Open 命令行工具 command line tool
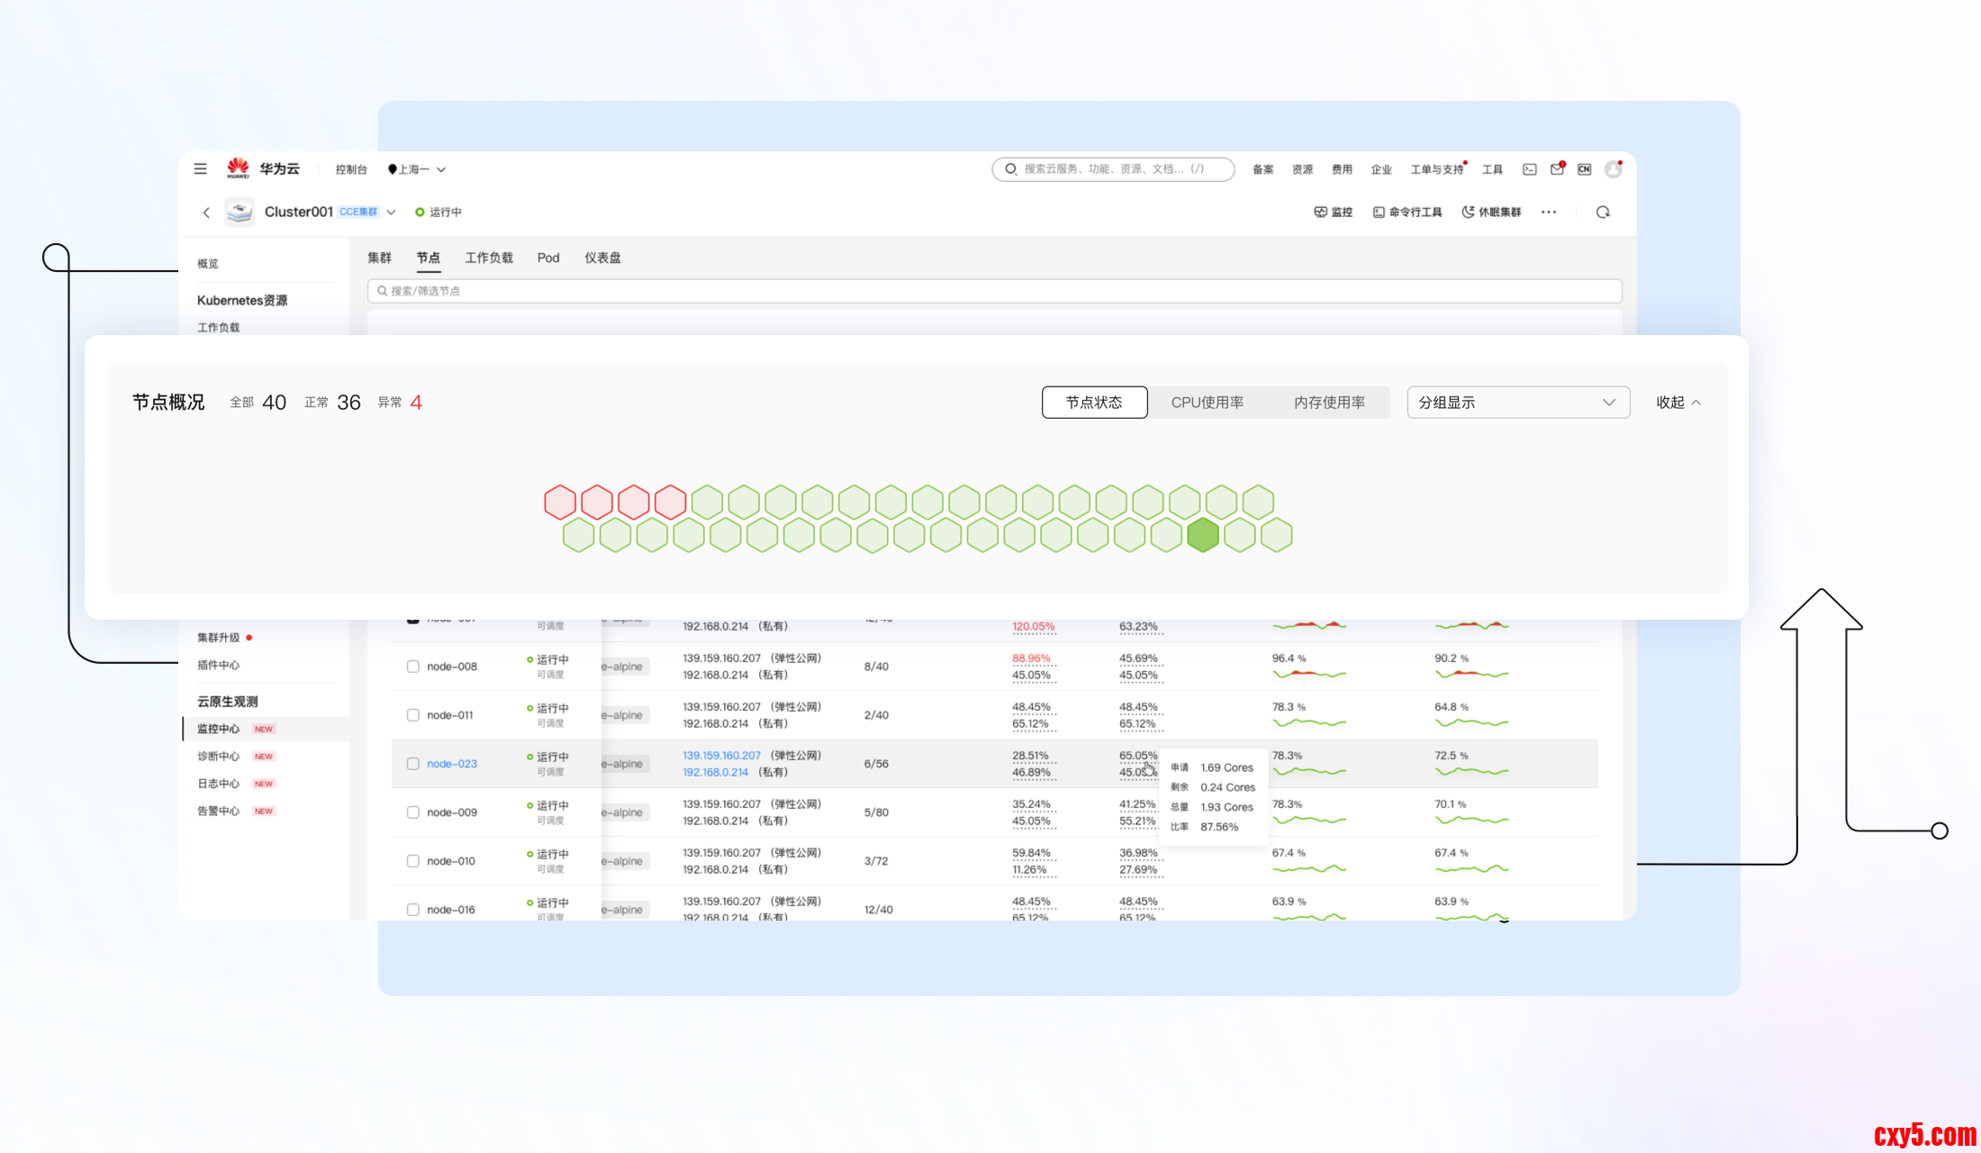The width and height of the screenshot is (1981, 1153). pyautogui.click(x=1407, y=213)
